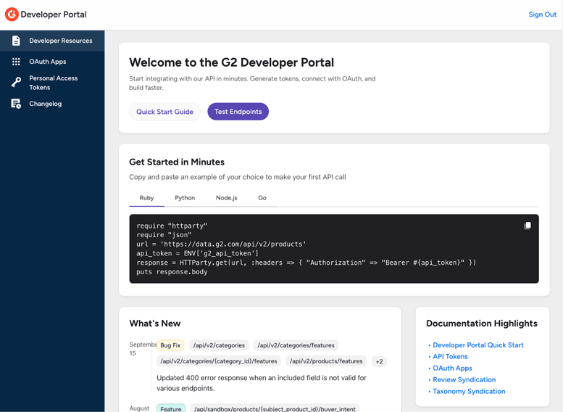The width and height of the screenshot is (563, 412).
Task: Expand the +2 more endpoints badge
Action: coord(379,361)
